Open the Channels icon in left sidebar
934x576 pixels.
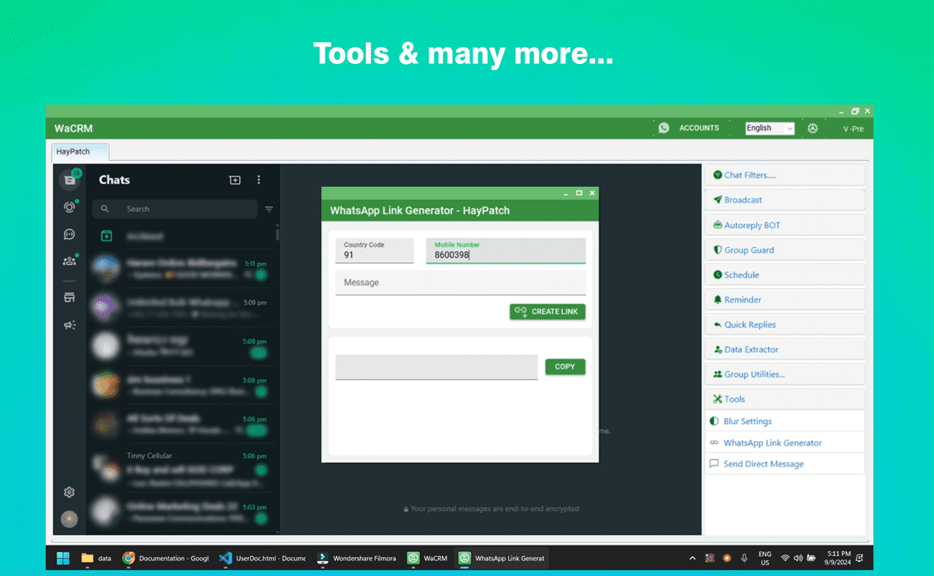pyautogui.click(x=70, y=234)
